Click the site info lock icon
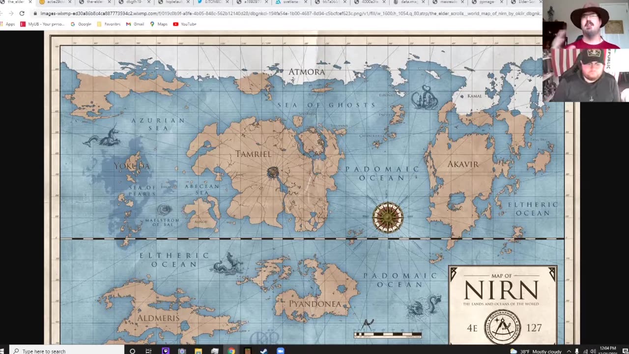Image resolution: width=629 pixels, height=354 pixels. pyautogui.click(x=35, y=13)
